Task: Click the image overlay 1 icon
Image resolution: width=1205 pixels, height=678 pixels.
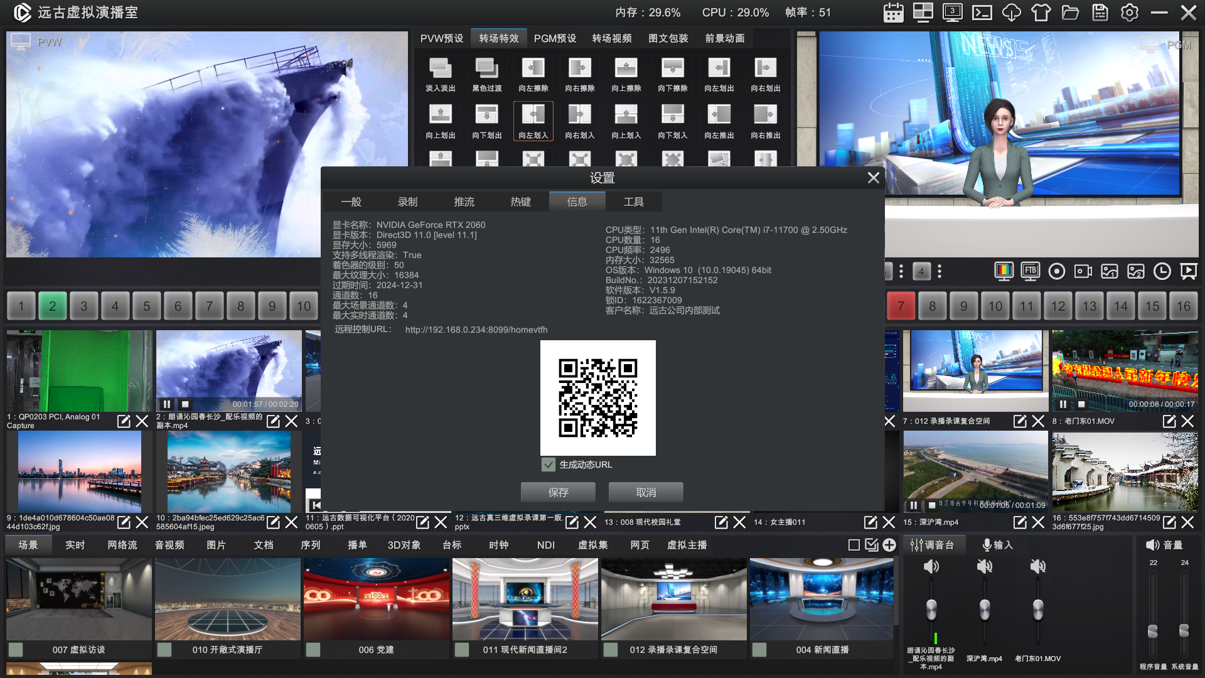Action: (1109, 271)
